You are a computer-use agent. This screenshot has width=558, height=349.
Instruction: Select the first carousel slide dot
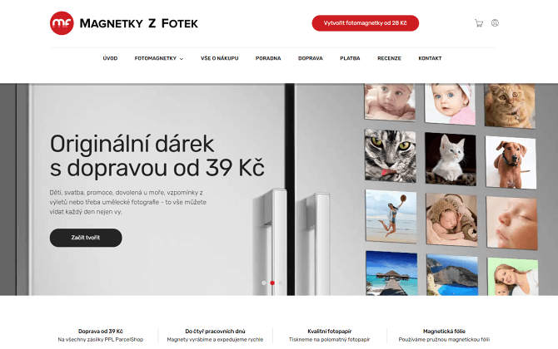[264, 283]
